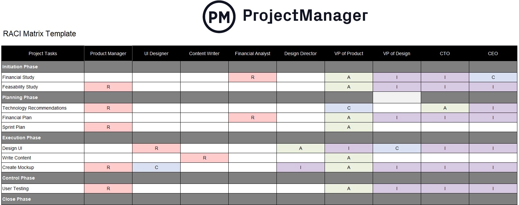
Task: Select the CEO column header
Action: coord(493,53)
